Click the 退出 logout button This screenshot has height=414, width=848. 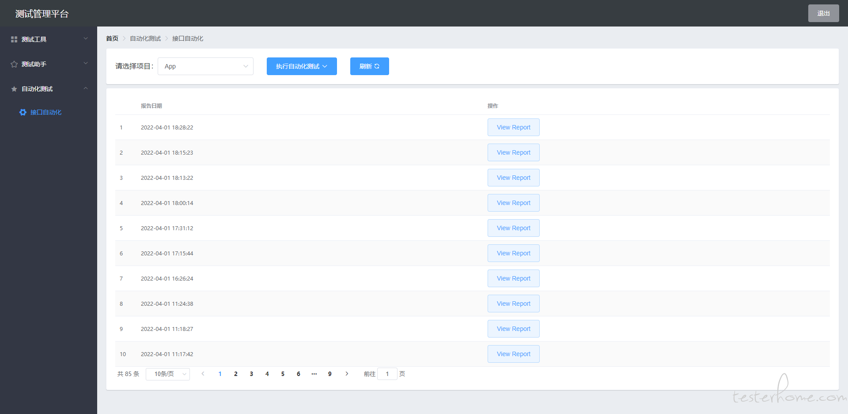pyautogui.click(x=823, y=13)
